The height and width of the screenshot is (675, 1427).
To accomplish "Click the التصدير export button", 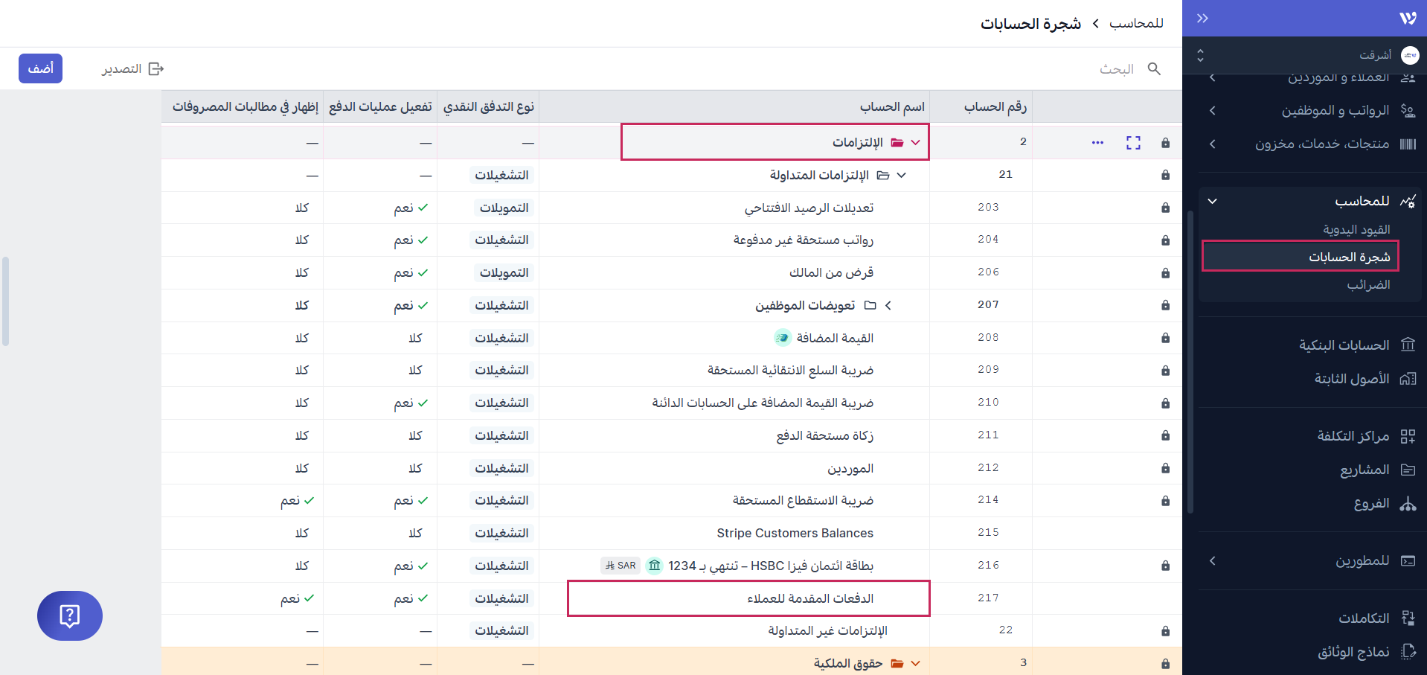I will pyautogui.click(x=132, y=68).
